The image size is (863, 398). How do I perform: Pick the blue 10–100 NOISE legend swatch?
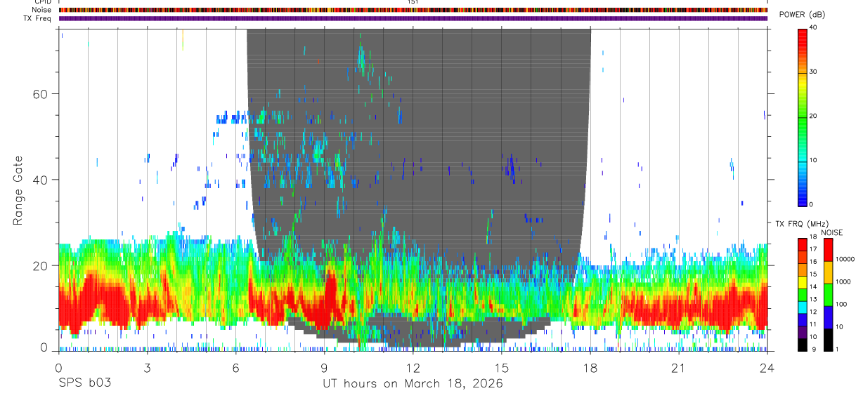828,317
